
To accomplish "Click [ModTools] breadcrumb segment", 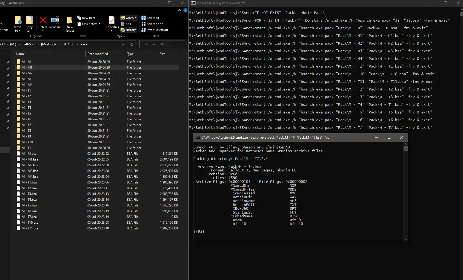I will 49,44.
